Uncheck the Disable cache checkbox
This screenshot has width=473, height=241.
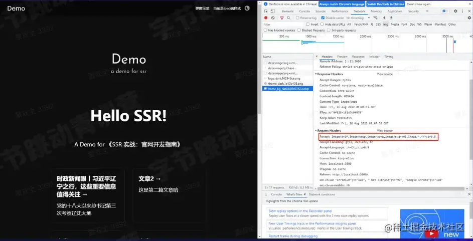[x=323, y=18]
